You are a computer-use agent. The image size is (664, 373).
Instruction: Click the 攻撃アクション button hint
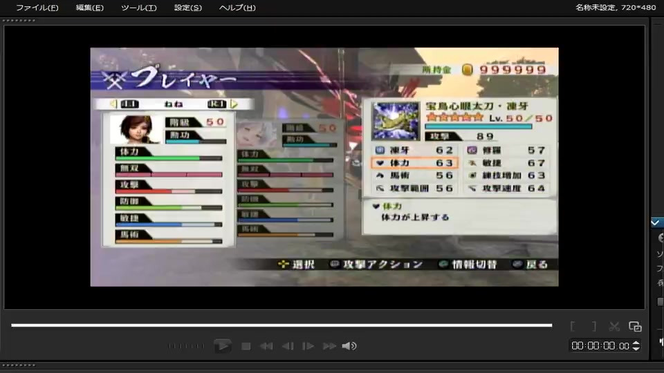376,265
